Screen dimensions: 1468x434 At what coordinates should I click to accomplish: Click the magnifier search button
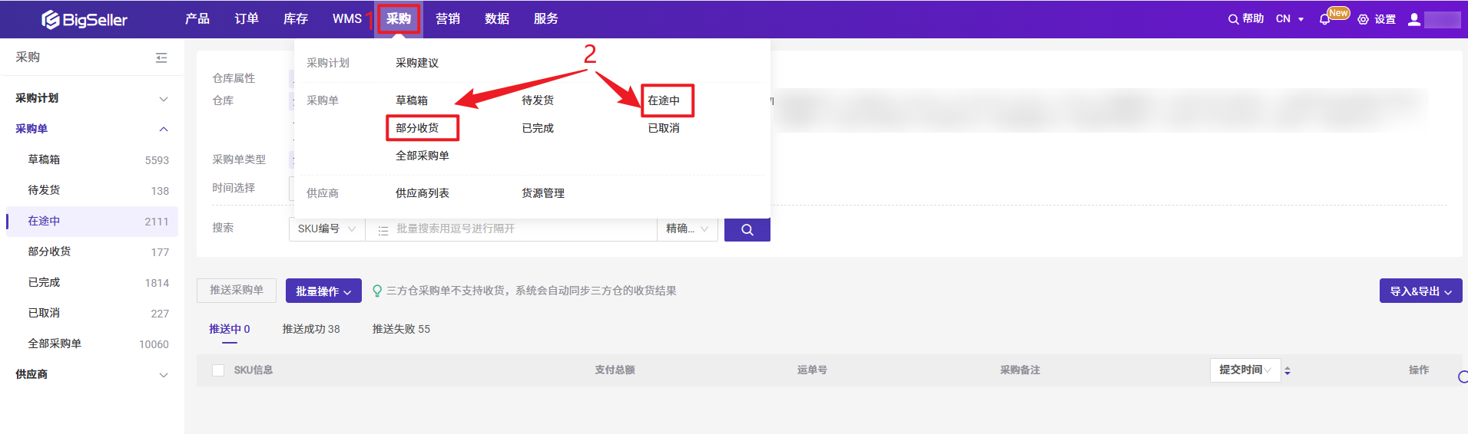(747, 229)
